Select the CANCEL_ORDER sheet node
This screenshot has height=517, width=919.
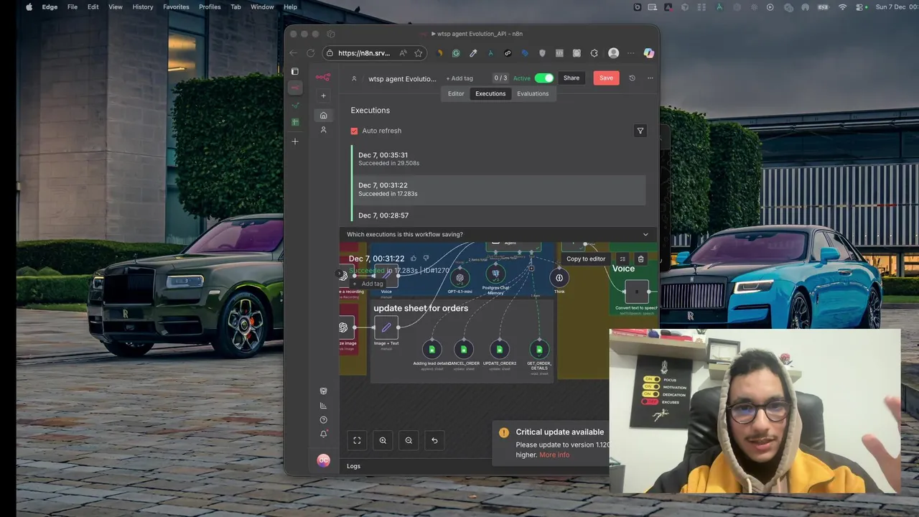[464, 350]
